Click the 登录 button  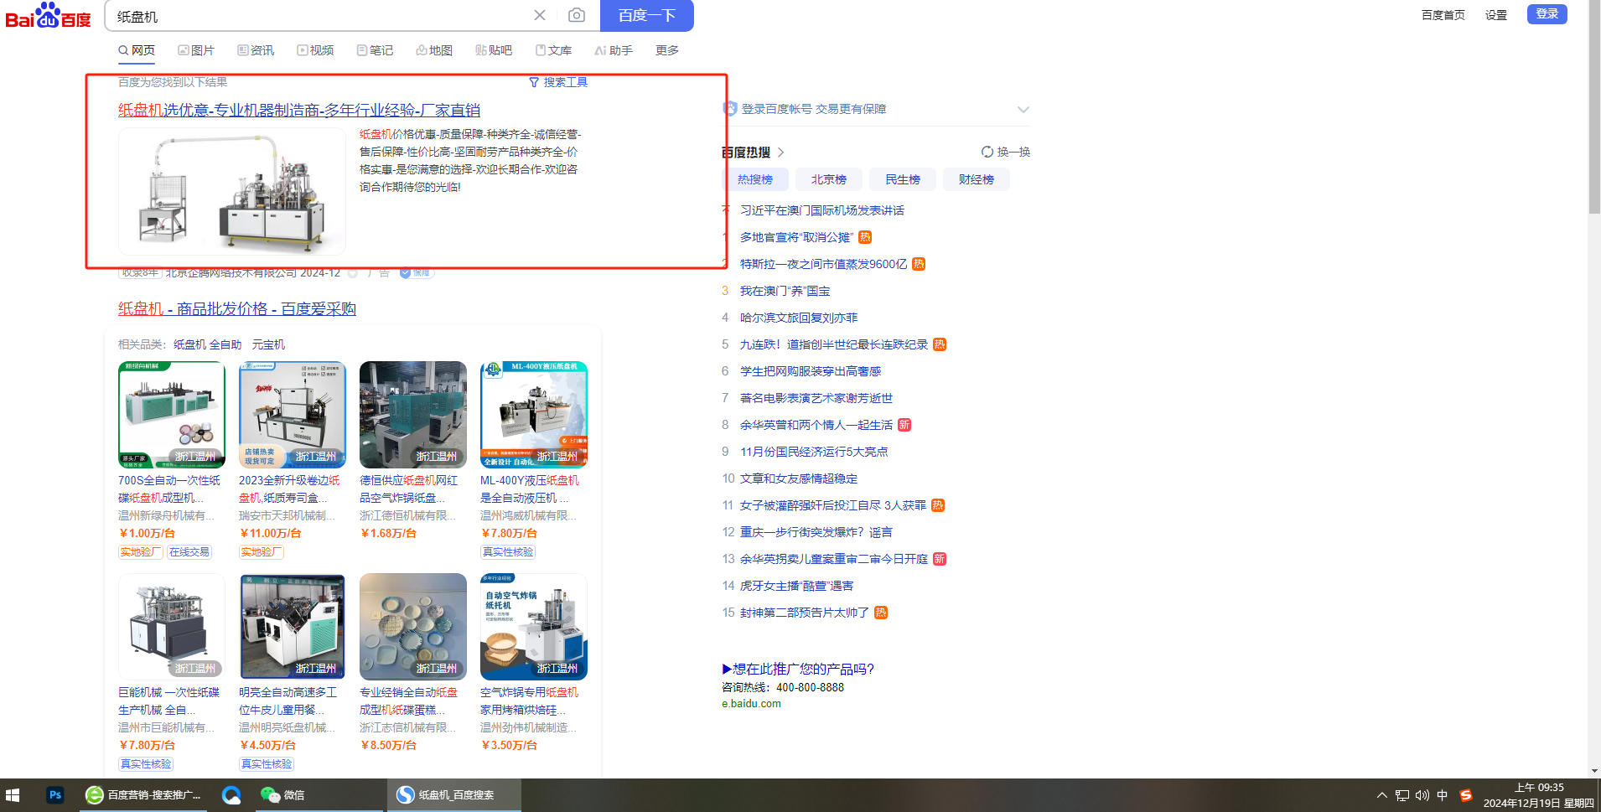click(1547, 14)
